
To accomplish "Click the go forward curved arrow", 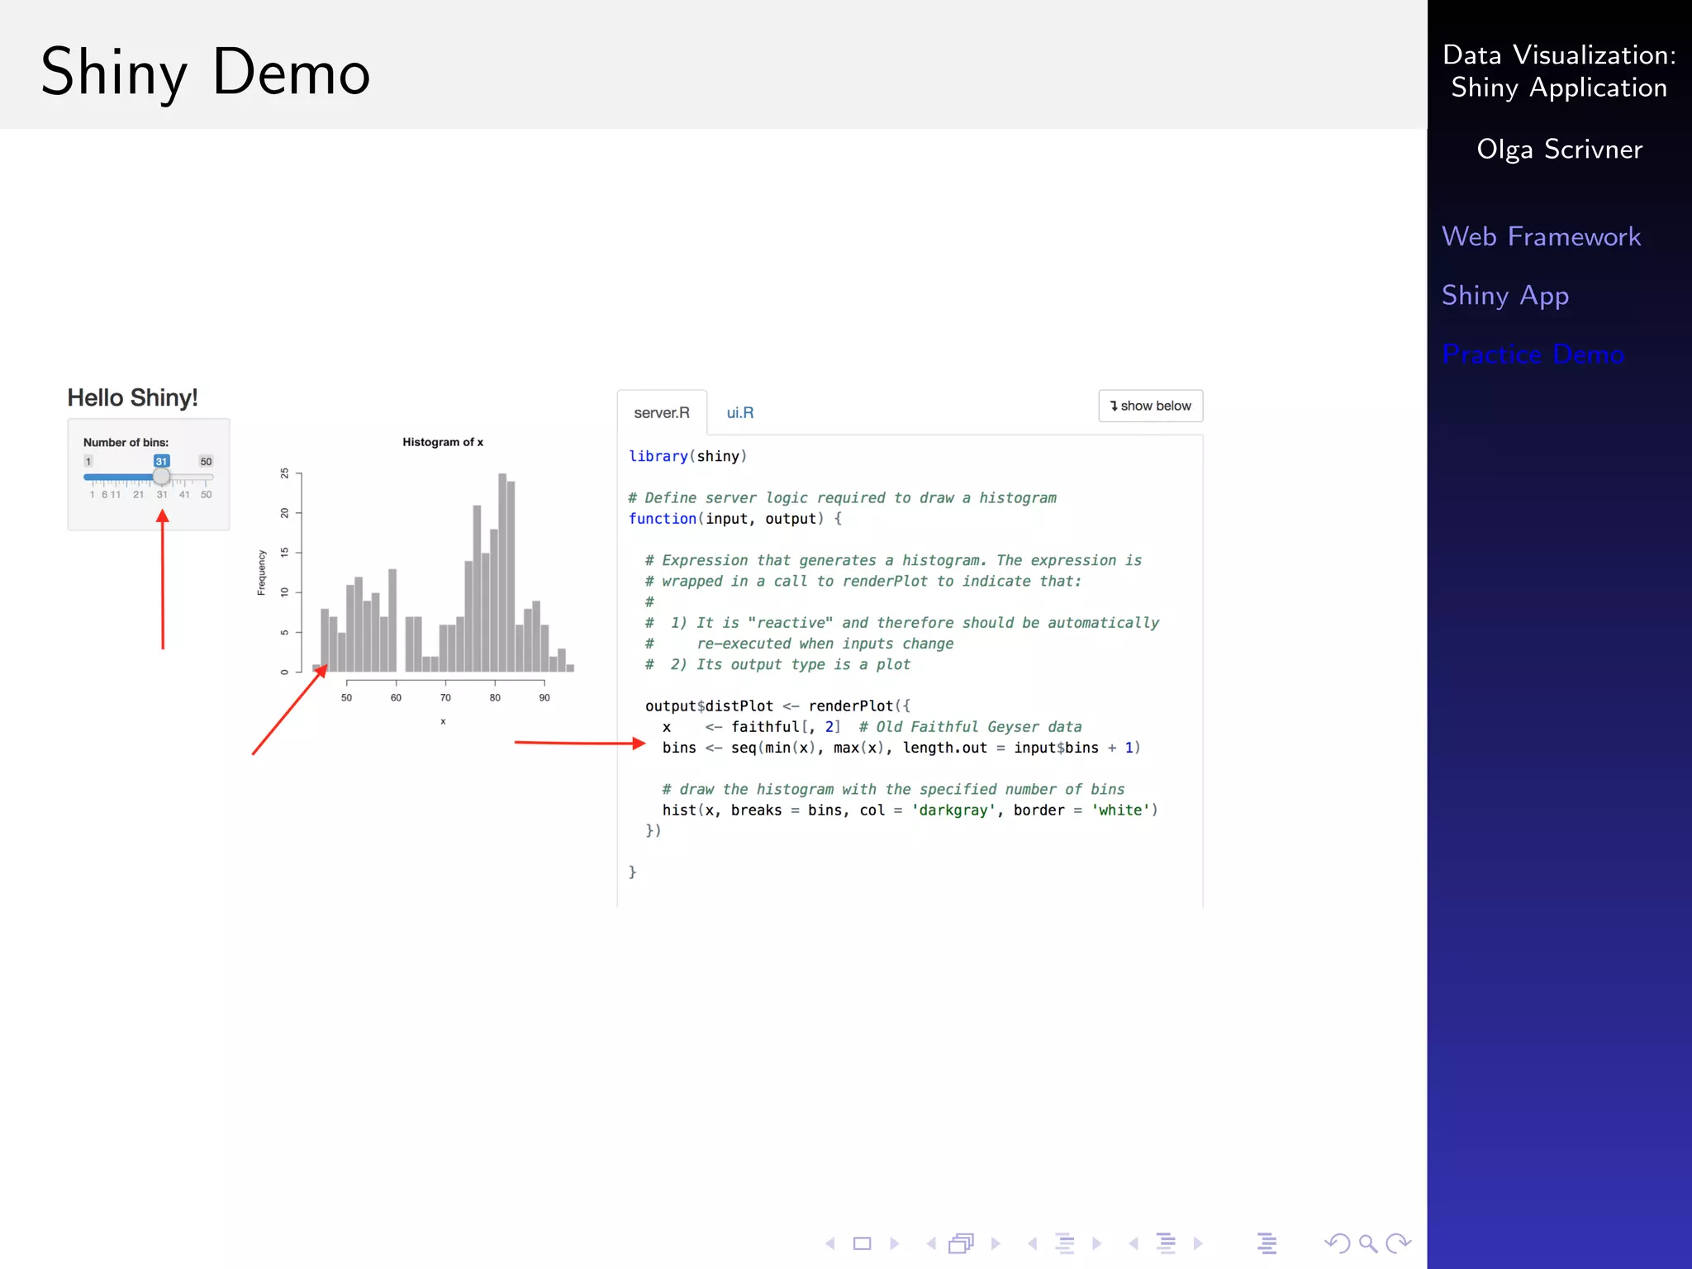I will (1399, 1243).
